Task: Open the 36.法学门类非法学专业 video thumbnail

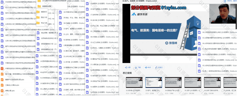Action: coord(212,83)
